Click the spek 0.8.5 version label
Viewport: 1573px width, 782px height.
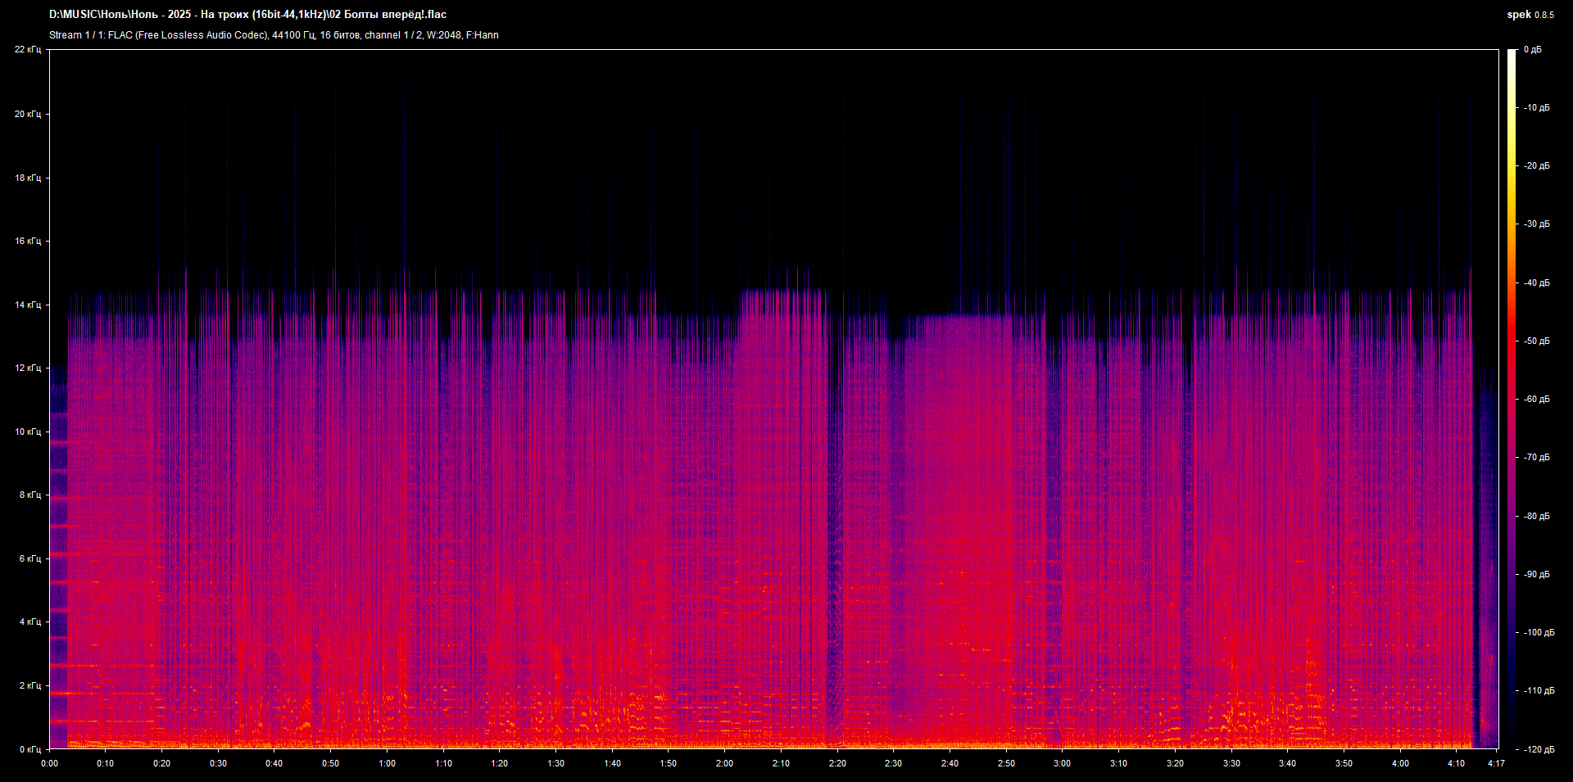coord(1530,15)
